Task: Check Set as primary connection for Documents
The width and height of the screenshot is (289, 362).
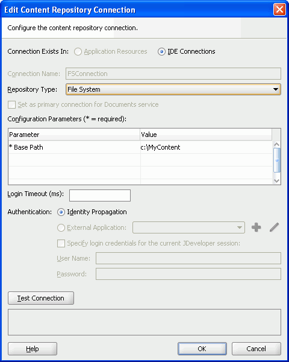Action: pos(11,104)
